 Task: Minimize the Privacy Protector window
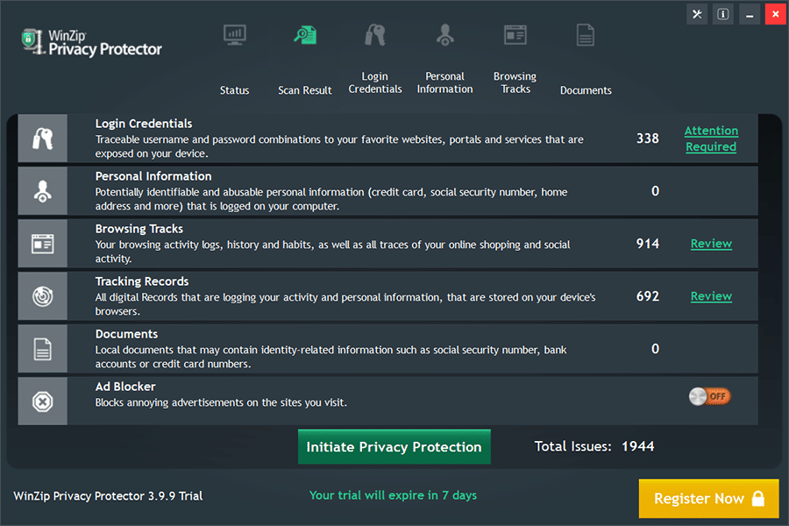pyautogui.click(x=750, y=14)
